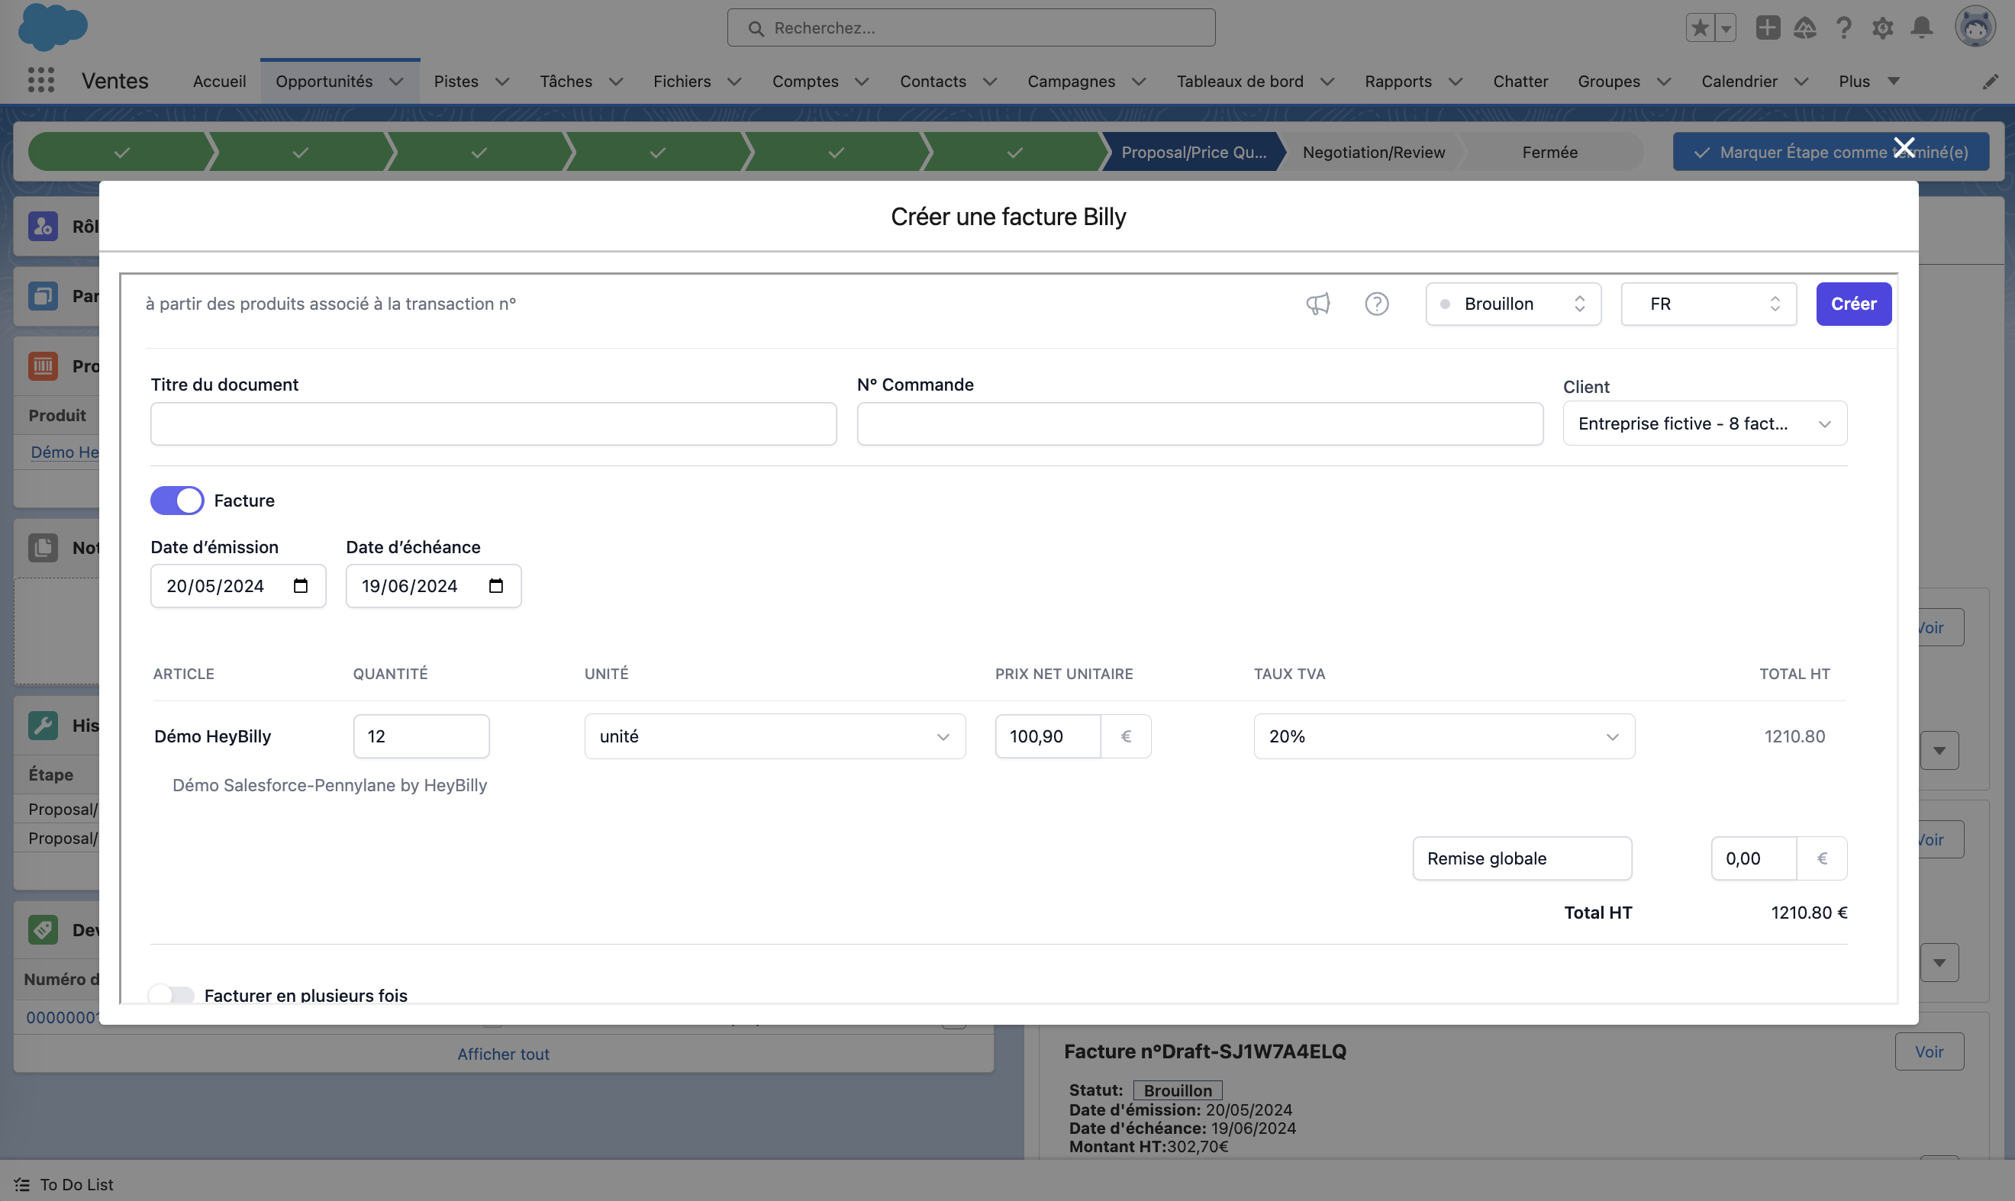
Task: Open Notifications bell icon
Action: coord(1922,27)
